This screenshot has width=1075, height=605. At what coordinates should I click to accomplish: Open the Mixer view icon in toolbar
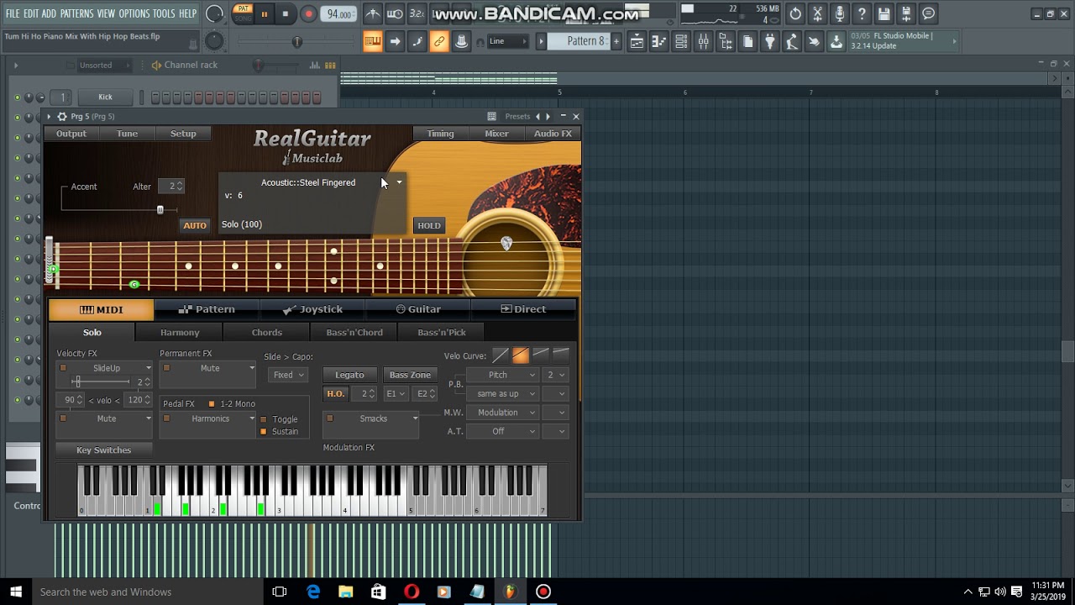[x=704, y=42]
